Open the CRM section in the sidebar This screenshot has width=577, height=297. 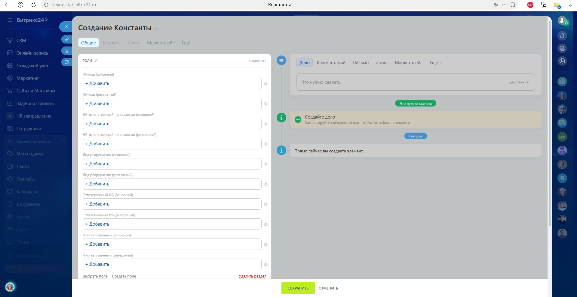click(x=21, y=40)
